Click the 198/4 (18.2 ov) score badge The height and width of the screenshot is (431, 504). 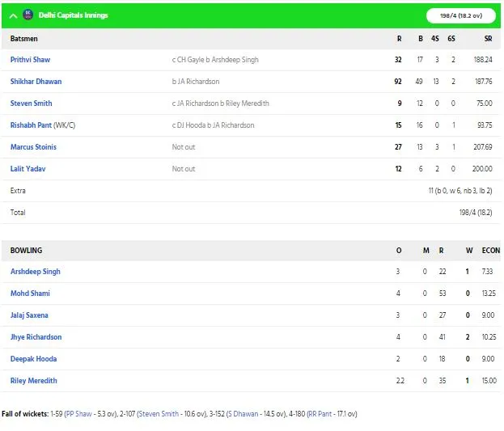(x=461, y=15)
